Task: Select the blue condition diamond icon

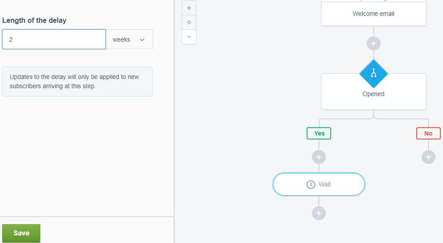Action: (374, 74)
